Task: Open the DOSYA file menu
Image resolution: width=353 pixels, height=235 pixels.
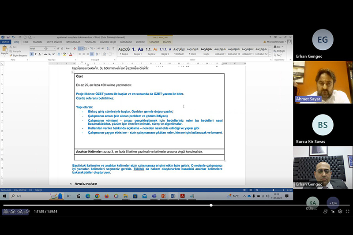Action: pyautogui.click(x=5, y=42)
